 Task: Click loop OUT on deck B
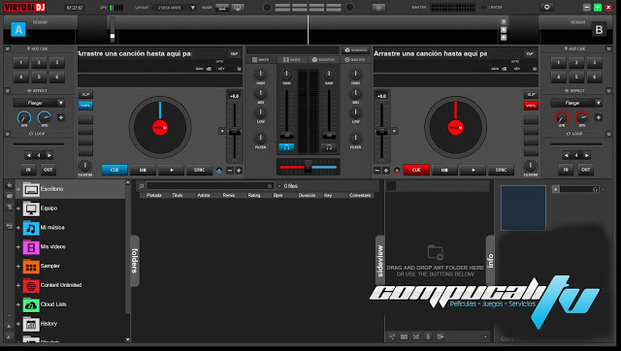pyautogui.click(x=585, y=170)
